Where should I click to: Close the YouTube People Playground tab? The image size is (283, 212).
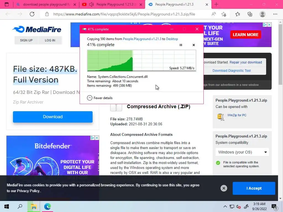click(141, 5)
